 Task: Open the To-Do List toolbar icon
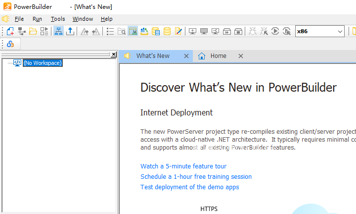110,31
